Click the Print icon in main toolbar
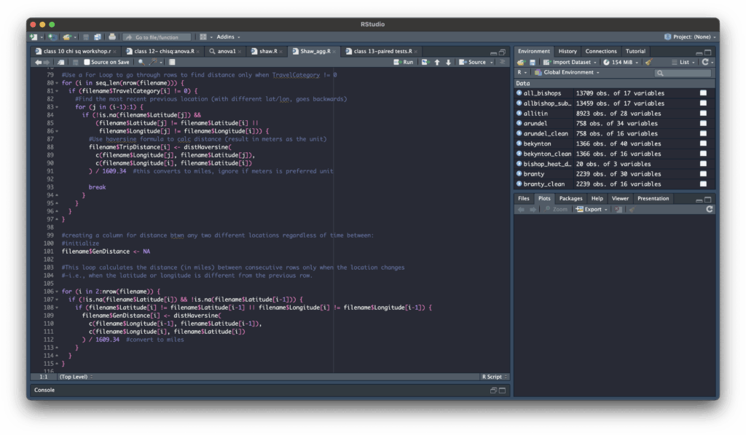The width and height of the screenshot is (746, 435). (111, 36)
